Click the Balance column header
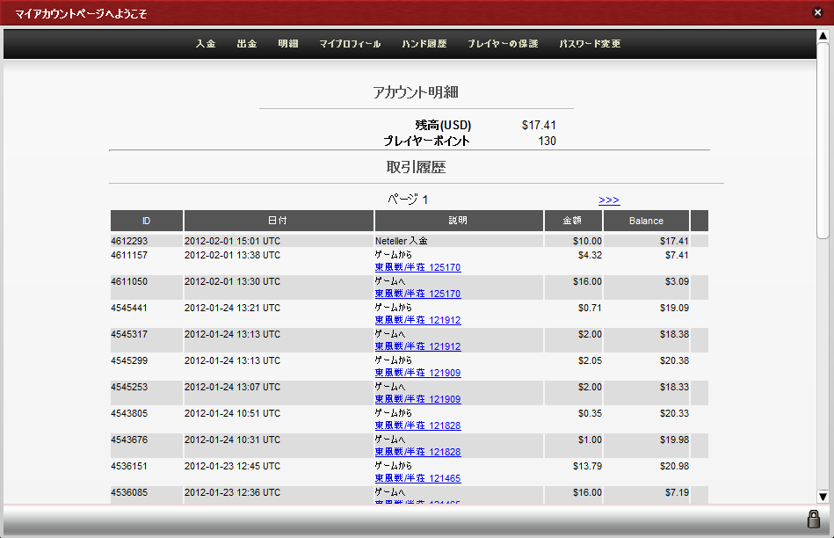 coord(646,221)
